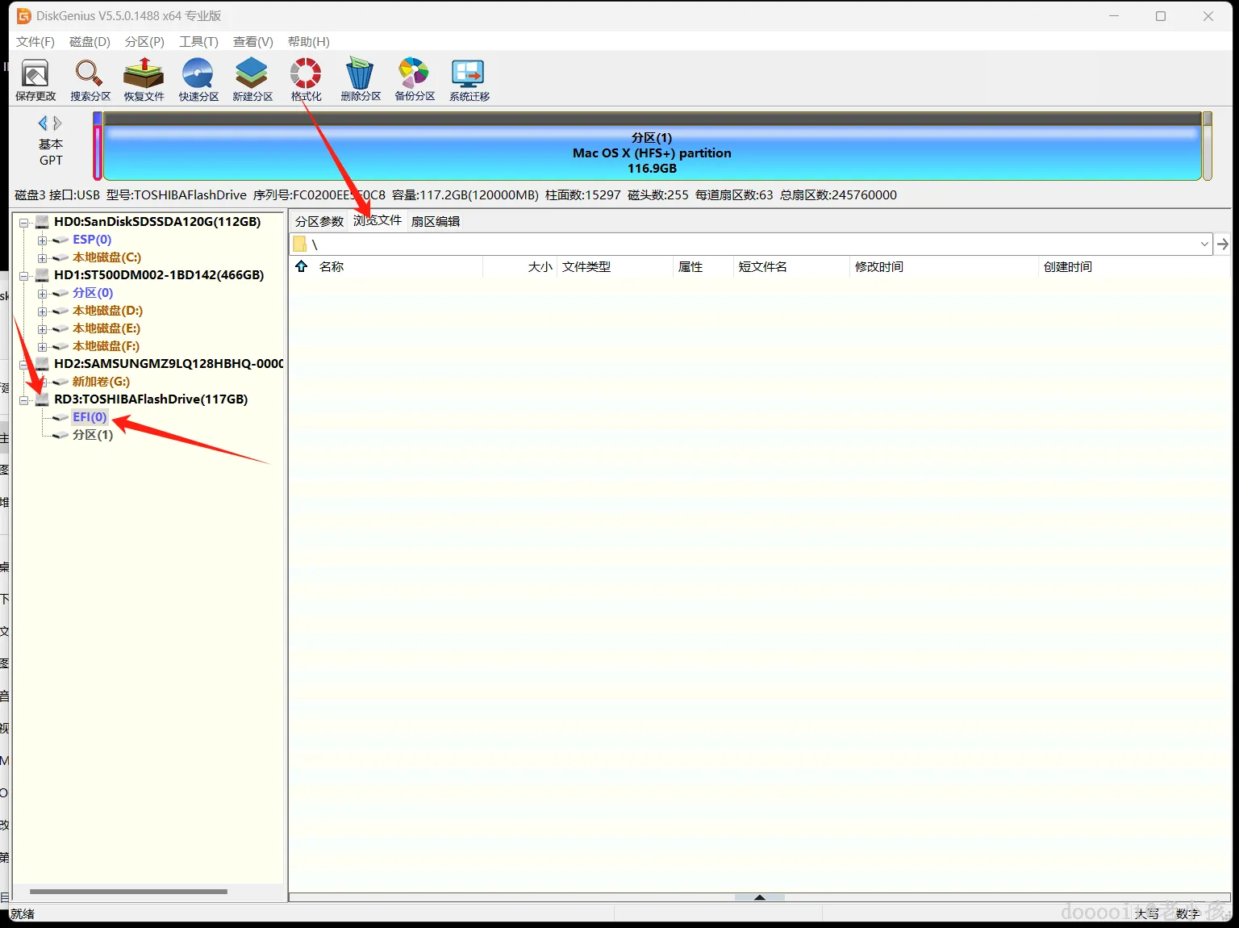The height and width of the screenshot is (928, 1239).
Task: Launch the 恢复文件 file recovery tool
Action: tap(144, 79)
